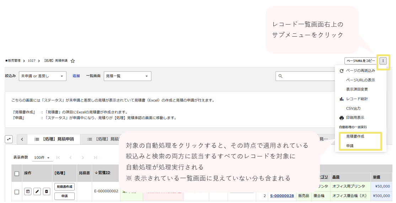Viewport: 396px width, 203px height.
Task: Go to the next page of records
Action: click(83, 157)
